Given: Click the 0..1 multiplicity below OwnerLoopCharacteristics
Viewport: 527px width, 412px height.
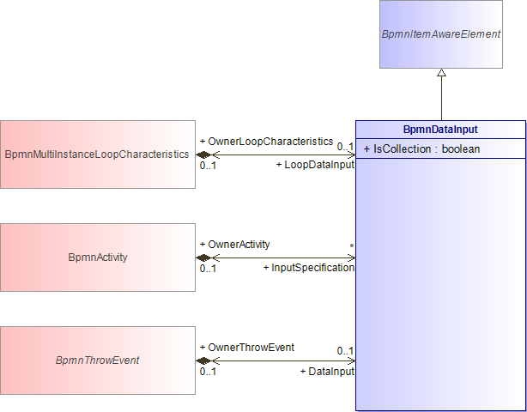Looking at the screenshot, I should coord(208,166).
